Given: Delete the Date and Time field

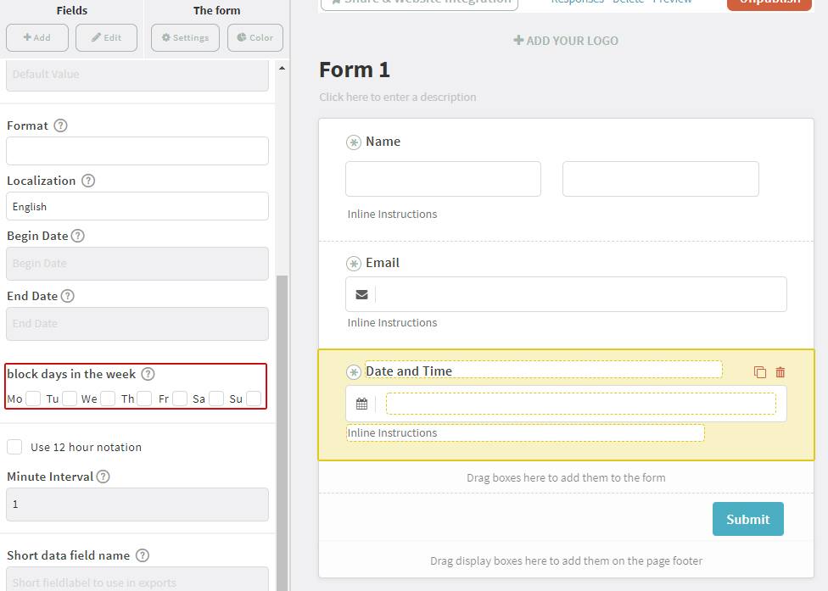Looking at the screenshot, I should [x=780, y=372].
